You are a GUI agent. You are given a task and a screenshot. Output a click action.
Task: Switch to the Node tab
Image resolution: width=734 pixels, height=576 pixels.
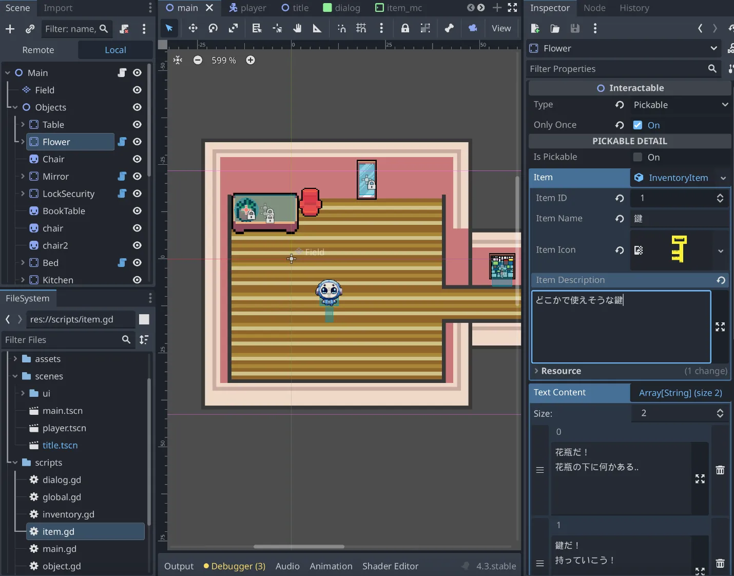(x=594, y=8)
